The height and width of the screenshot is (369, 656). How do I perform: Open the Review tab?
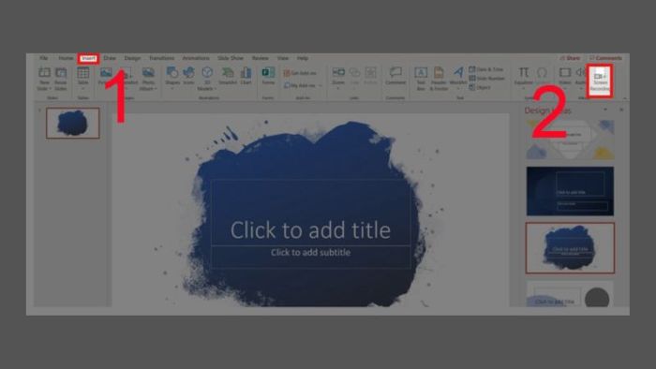click(x=261, y=58)
